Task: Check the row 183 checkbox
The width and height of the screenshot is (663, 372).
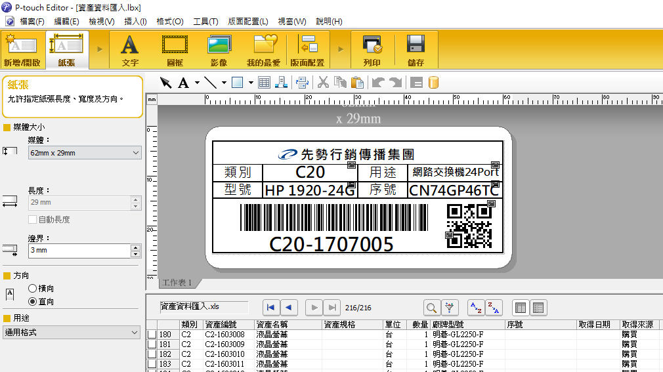Action: pyautogui.click(x=152, y=364)
